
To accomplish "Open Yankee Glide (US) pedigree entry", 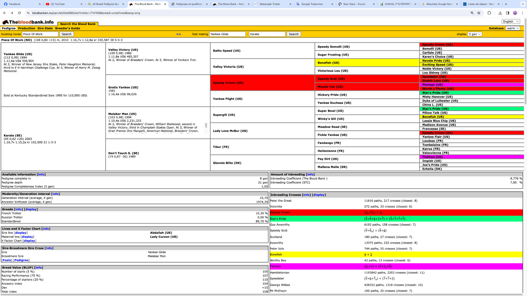I will coord(18,54).
